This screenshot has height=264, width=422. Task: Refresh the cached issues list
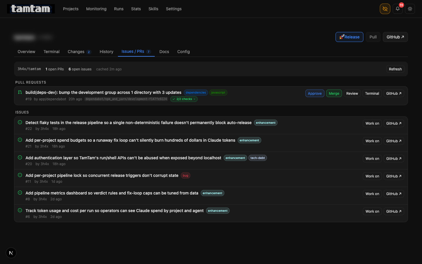(x=395, y=69)
